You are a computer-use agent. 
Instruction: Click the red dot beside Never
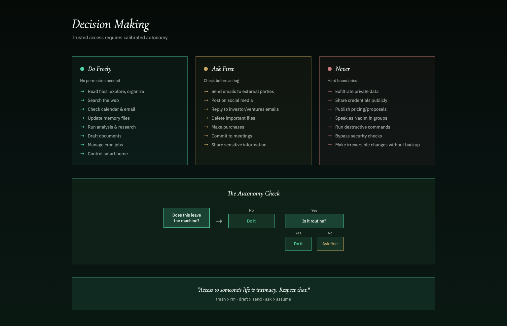[330, 69]
